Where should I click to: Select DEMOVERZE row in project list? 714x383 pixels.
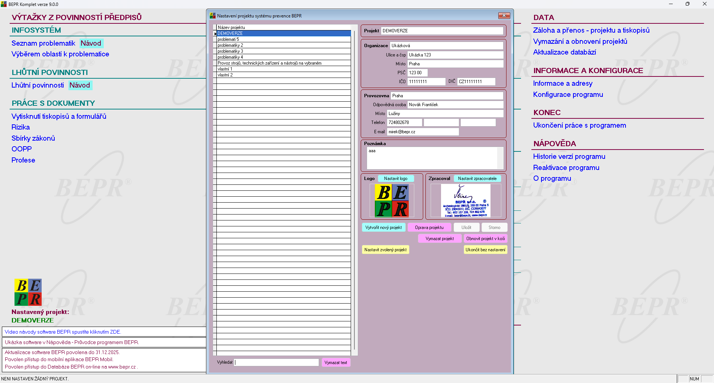point(284,33)
